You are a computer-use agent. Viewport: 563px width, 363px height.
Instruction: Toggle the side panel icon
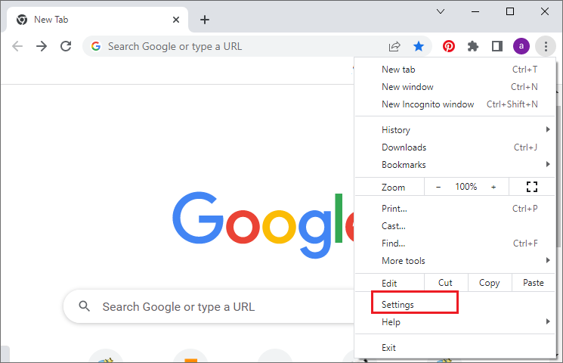pyautogui.click(x=497, y=46)
